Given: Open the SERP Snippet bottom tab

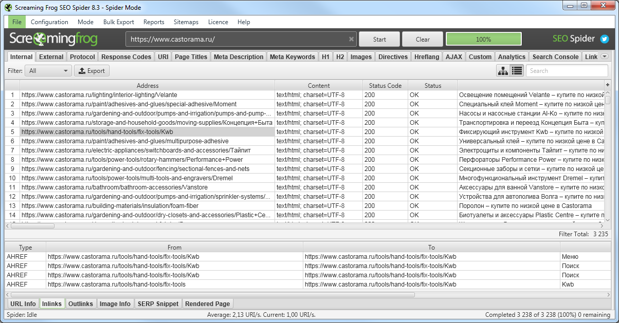Looking at the screenshot, I should click(x=158, y=304).
